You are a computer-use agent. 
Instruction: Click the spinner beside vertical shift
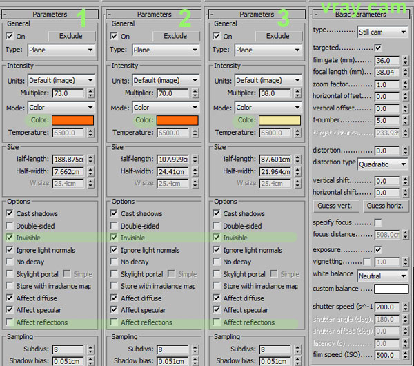pos(406,181)
